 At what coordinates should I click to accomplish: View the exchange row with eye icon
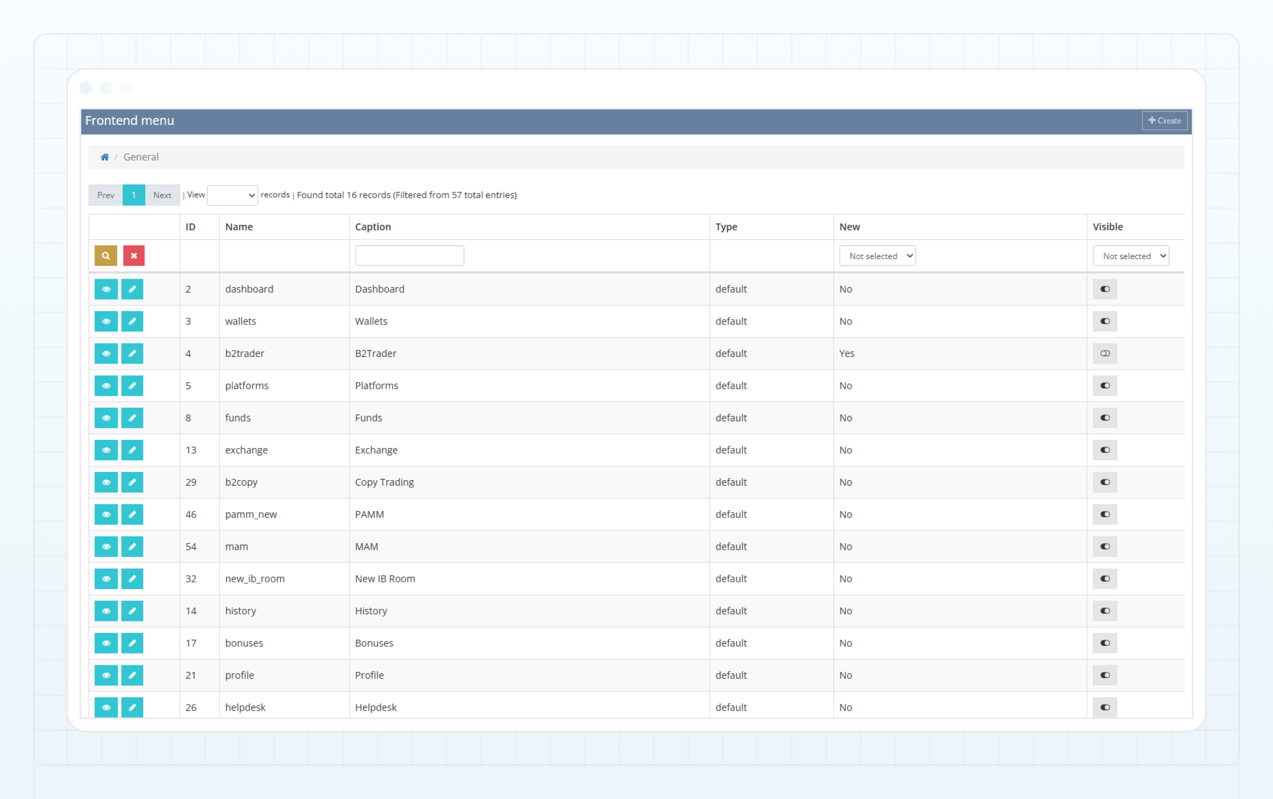click(106, 450)
